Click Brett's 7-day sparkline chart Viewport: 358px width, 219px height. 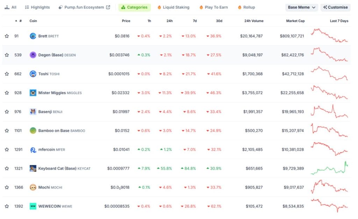point(329,35)
